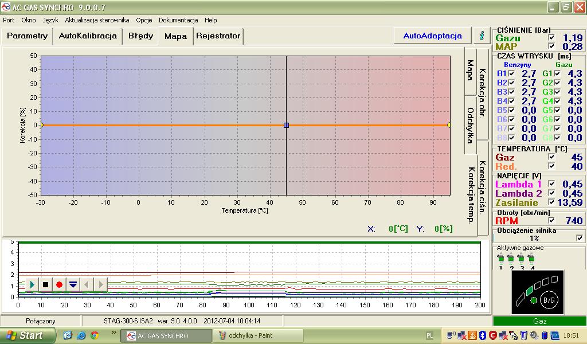This screenshot has width=587, height=344.
Task: Click the AutoAdaptacja button
Action: (x=432, y=36)
